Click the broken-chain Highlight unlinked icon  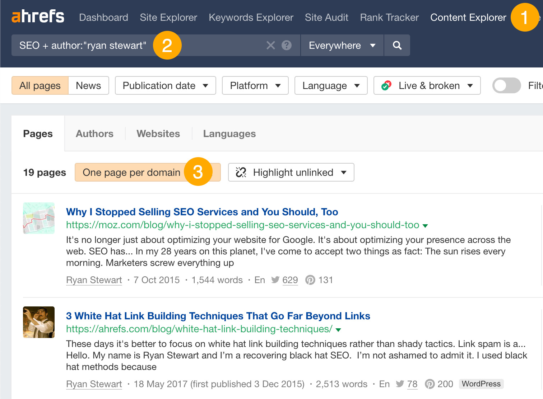241,172
